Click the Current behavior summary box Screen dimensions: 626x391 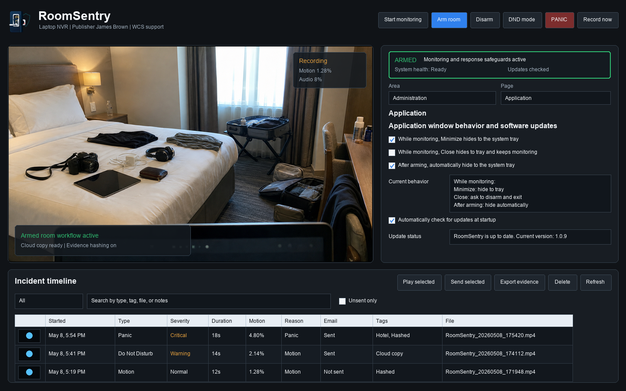click(530, 194)
